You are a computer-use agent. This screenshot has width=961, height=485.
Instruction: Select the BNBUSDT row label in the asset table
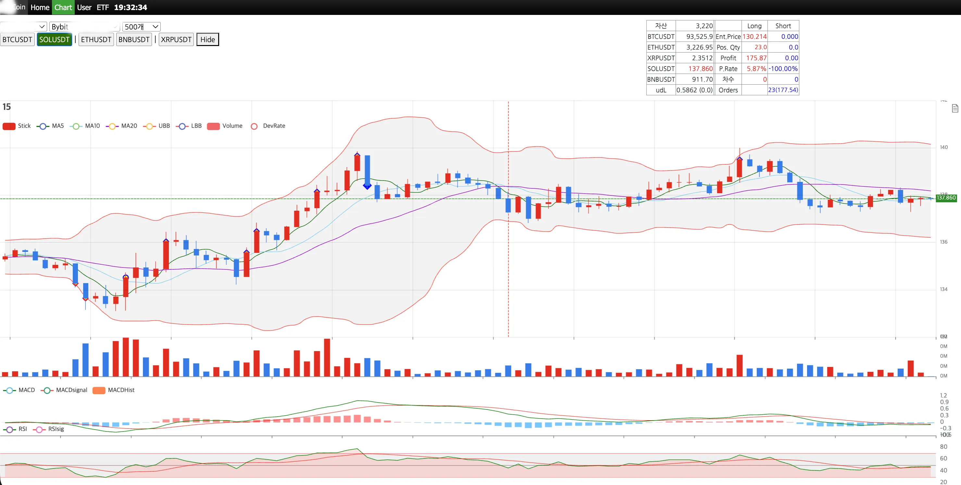[661, 79]
